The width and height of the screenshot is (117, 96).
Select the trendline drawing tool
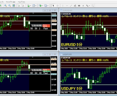click(71, 6)
